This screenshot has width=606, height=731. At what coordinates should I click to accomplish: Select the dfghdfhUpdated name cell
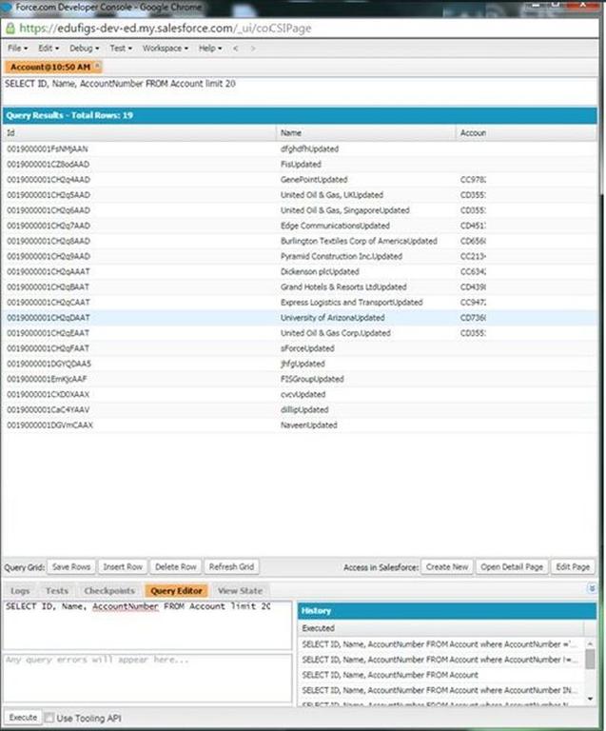(x=366, y=148)
